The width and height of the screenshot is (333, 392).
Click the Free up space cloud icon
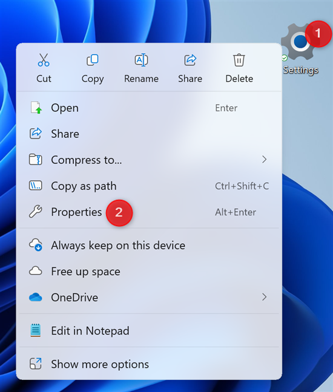pyautogui.click(x=36, y=271)
